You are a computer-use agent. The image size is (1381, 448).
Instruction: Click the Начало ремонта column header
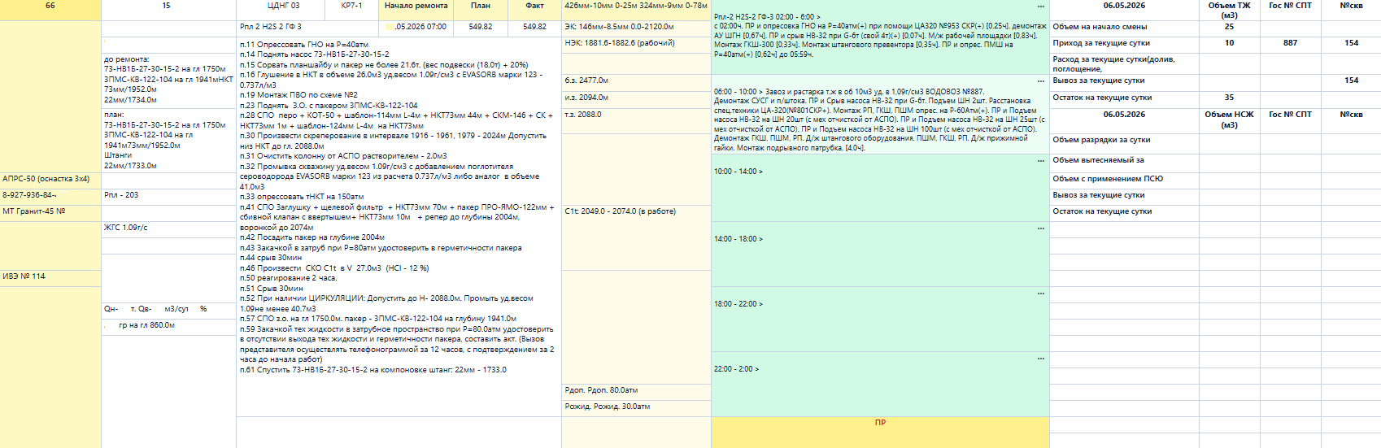(x=416, y=6)
